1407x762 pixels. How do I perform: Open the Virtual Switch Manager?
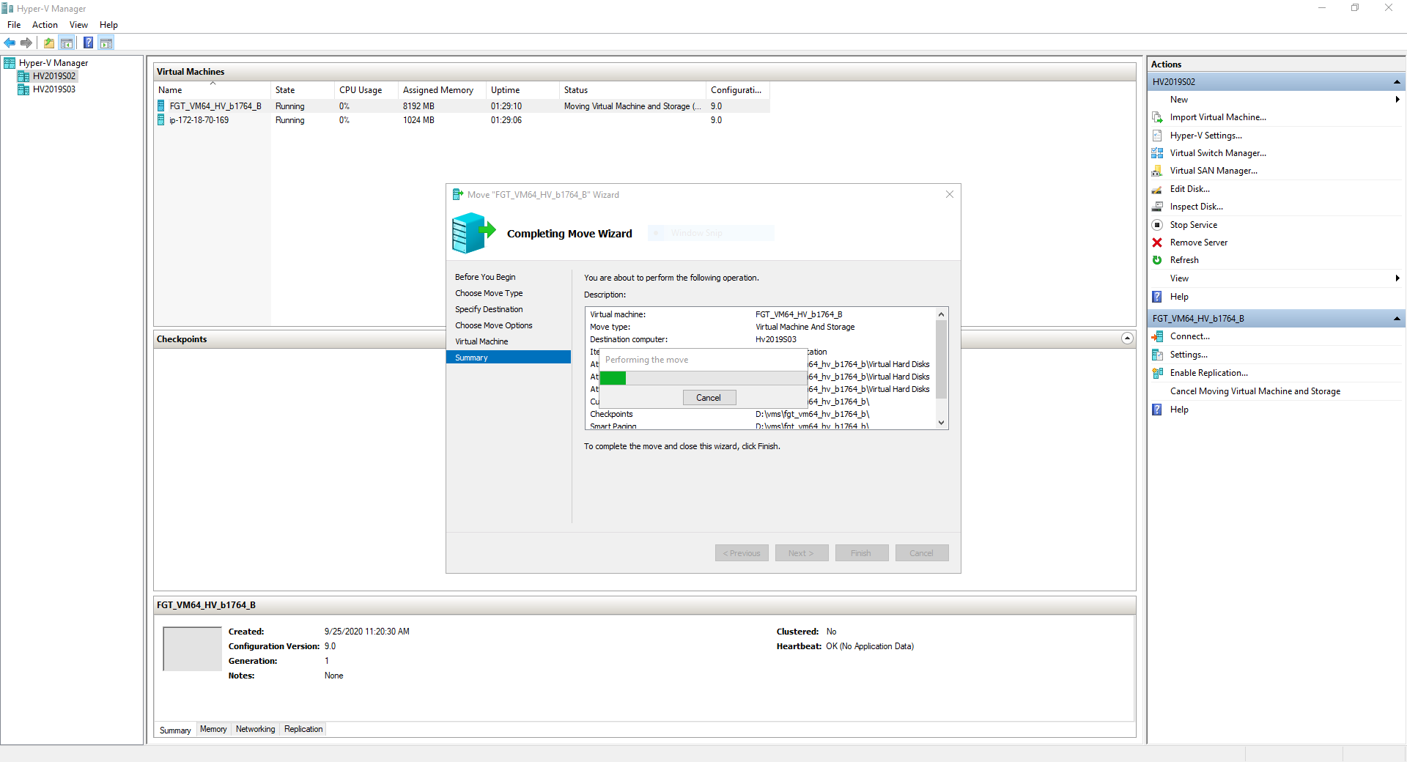click(1218, 153)
